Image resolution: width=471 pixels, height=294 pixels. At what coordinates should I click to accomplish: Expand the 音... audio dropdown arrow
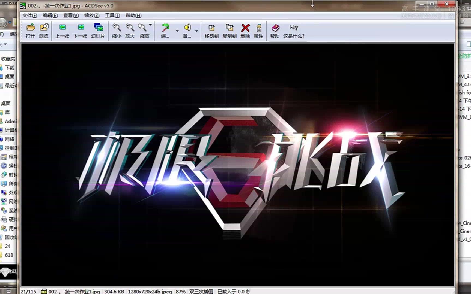(197, 31)
